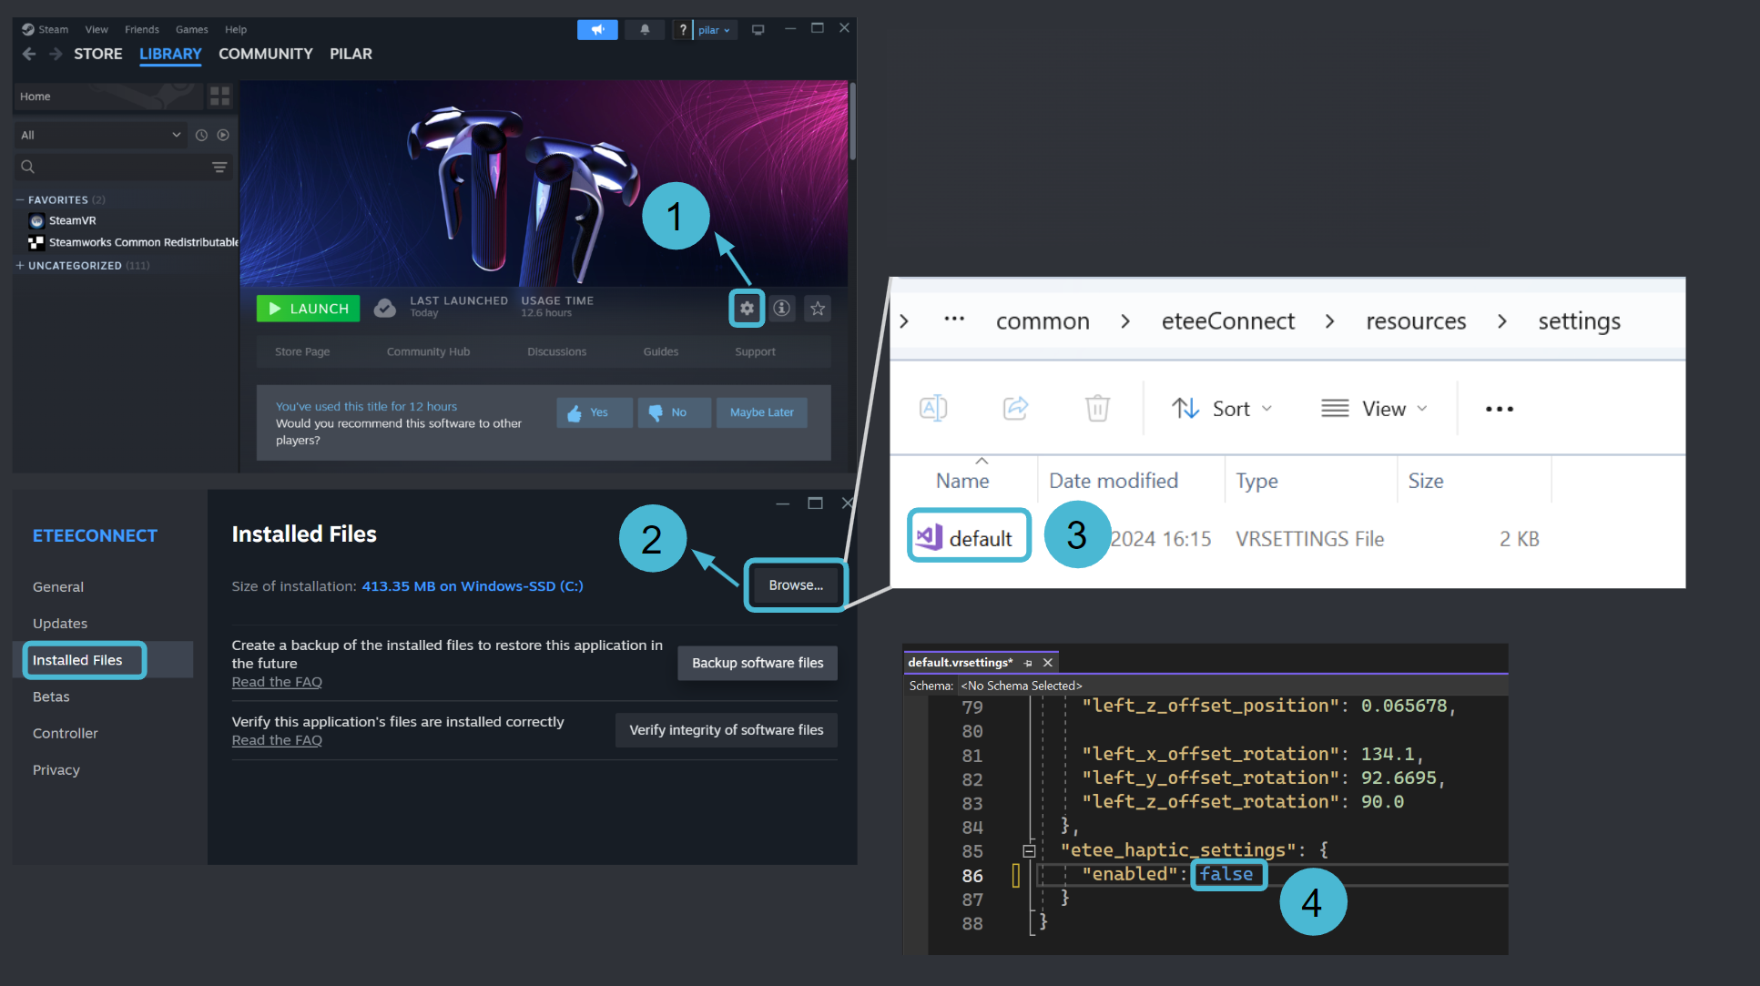Image resolution: width=1760 pixels, height=986 pixels.
Task: Open the Community Hub link
Action: (428, 351)
